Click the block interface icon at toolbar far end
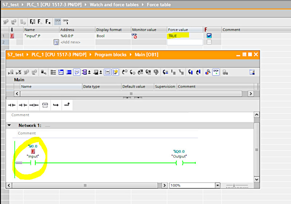The image size is (291, 204). 252,72
